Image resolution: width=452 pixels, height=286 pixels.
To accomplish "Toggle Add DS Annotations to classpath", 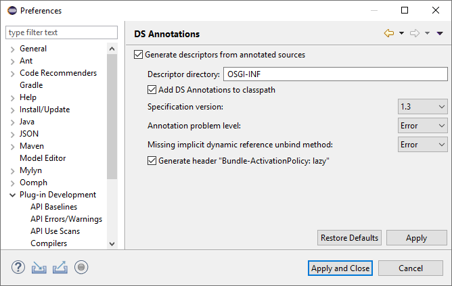I will 152,89.
